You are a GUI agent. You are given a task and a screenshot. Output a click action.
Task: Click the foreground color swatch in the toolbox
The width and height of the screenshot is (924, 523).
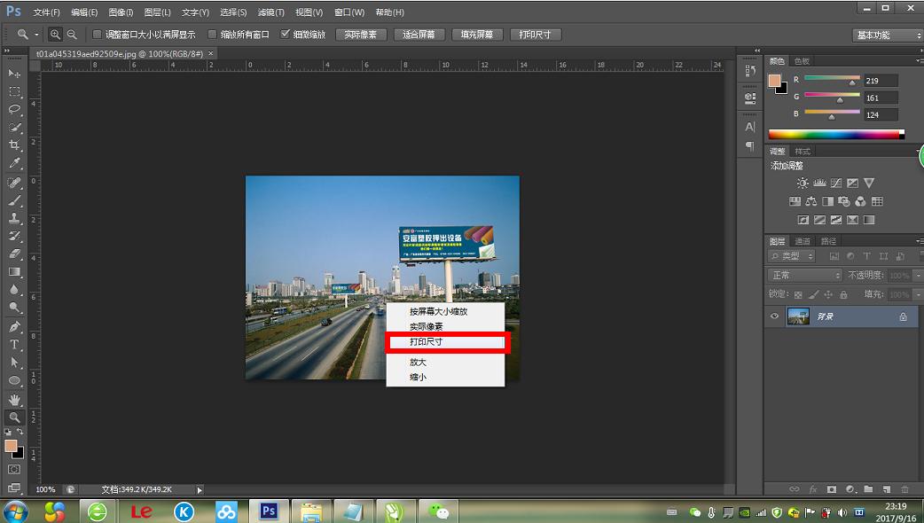tap(11, 446)
